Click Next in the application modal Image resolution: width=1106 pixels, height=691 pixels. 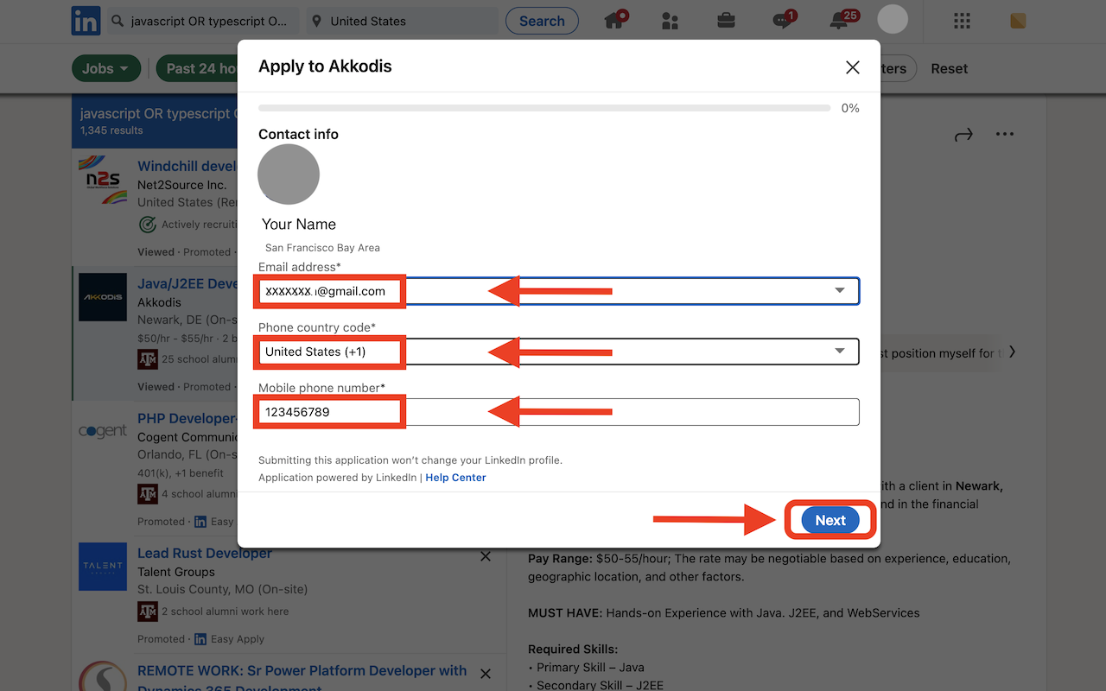pyautogui.click(x=829, y=520)
